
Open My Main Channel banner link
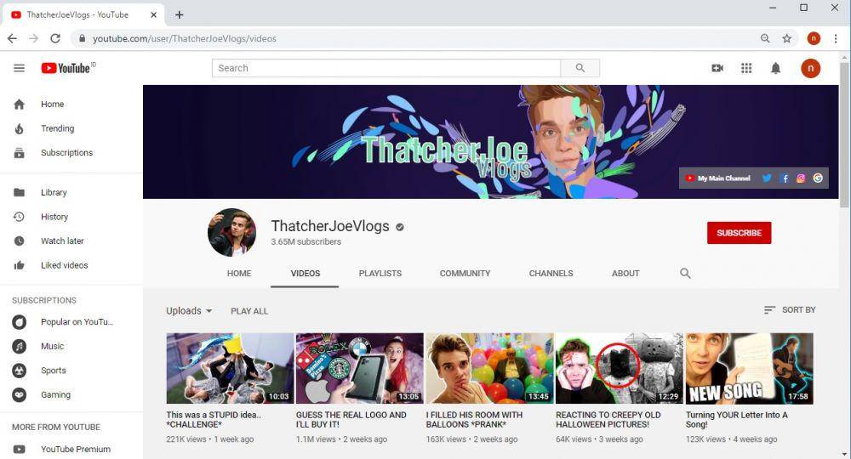tap(717, 178)
